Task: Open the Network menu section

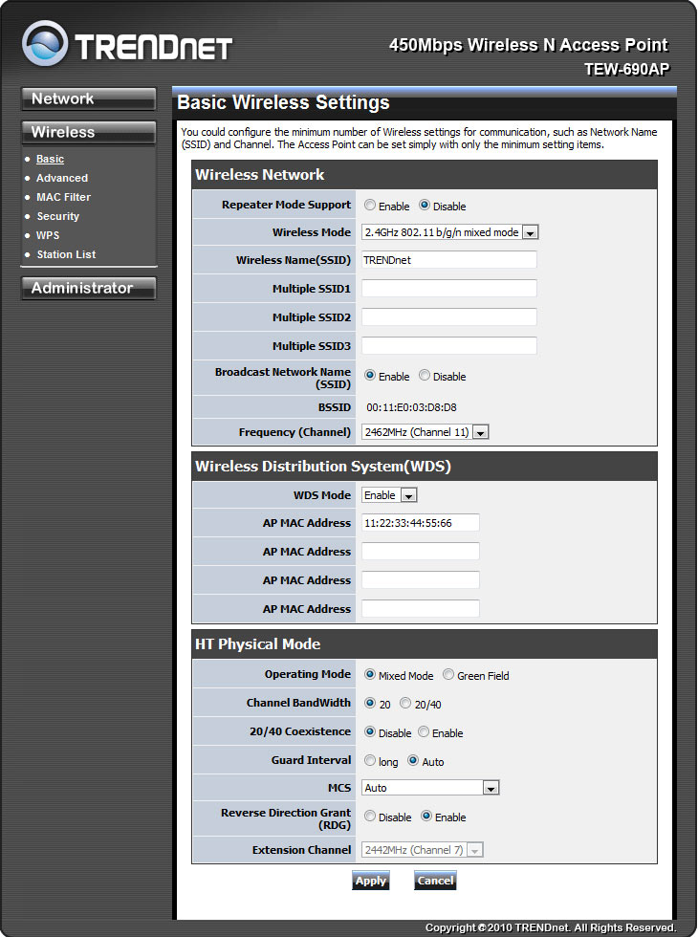Action: tap(88, 98)
